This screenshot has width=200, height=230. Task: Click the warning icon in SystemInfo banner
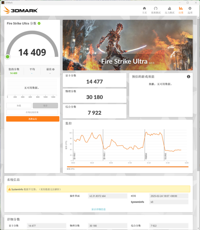coord(10,189)
